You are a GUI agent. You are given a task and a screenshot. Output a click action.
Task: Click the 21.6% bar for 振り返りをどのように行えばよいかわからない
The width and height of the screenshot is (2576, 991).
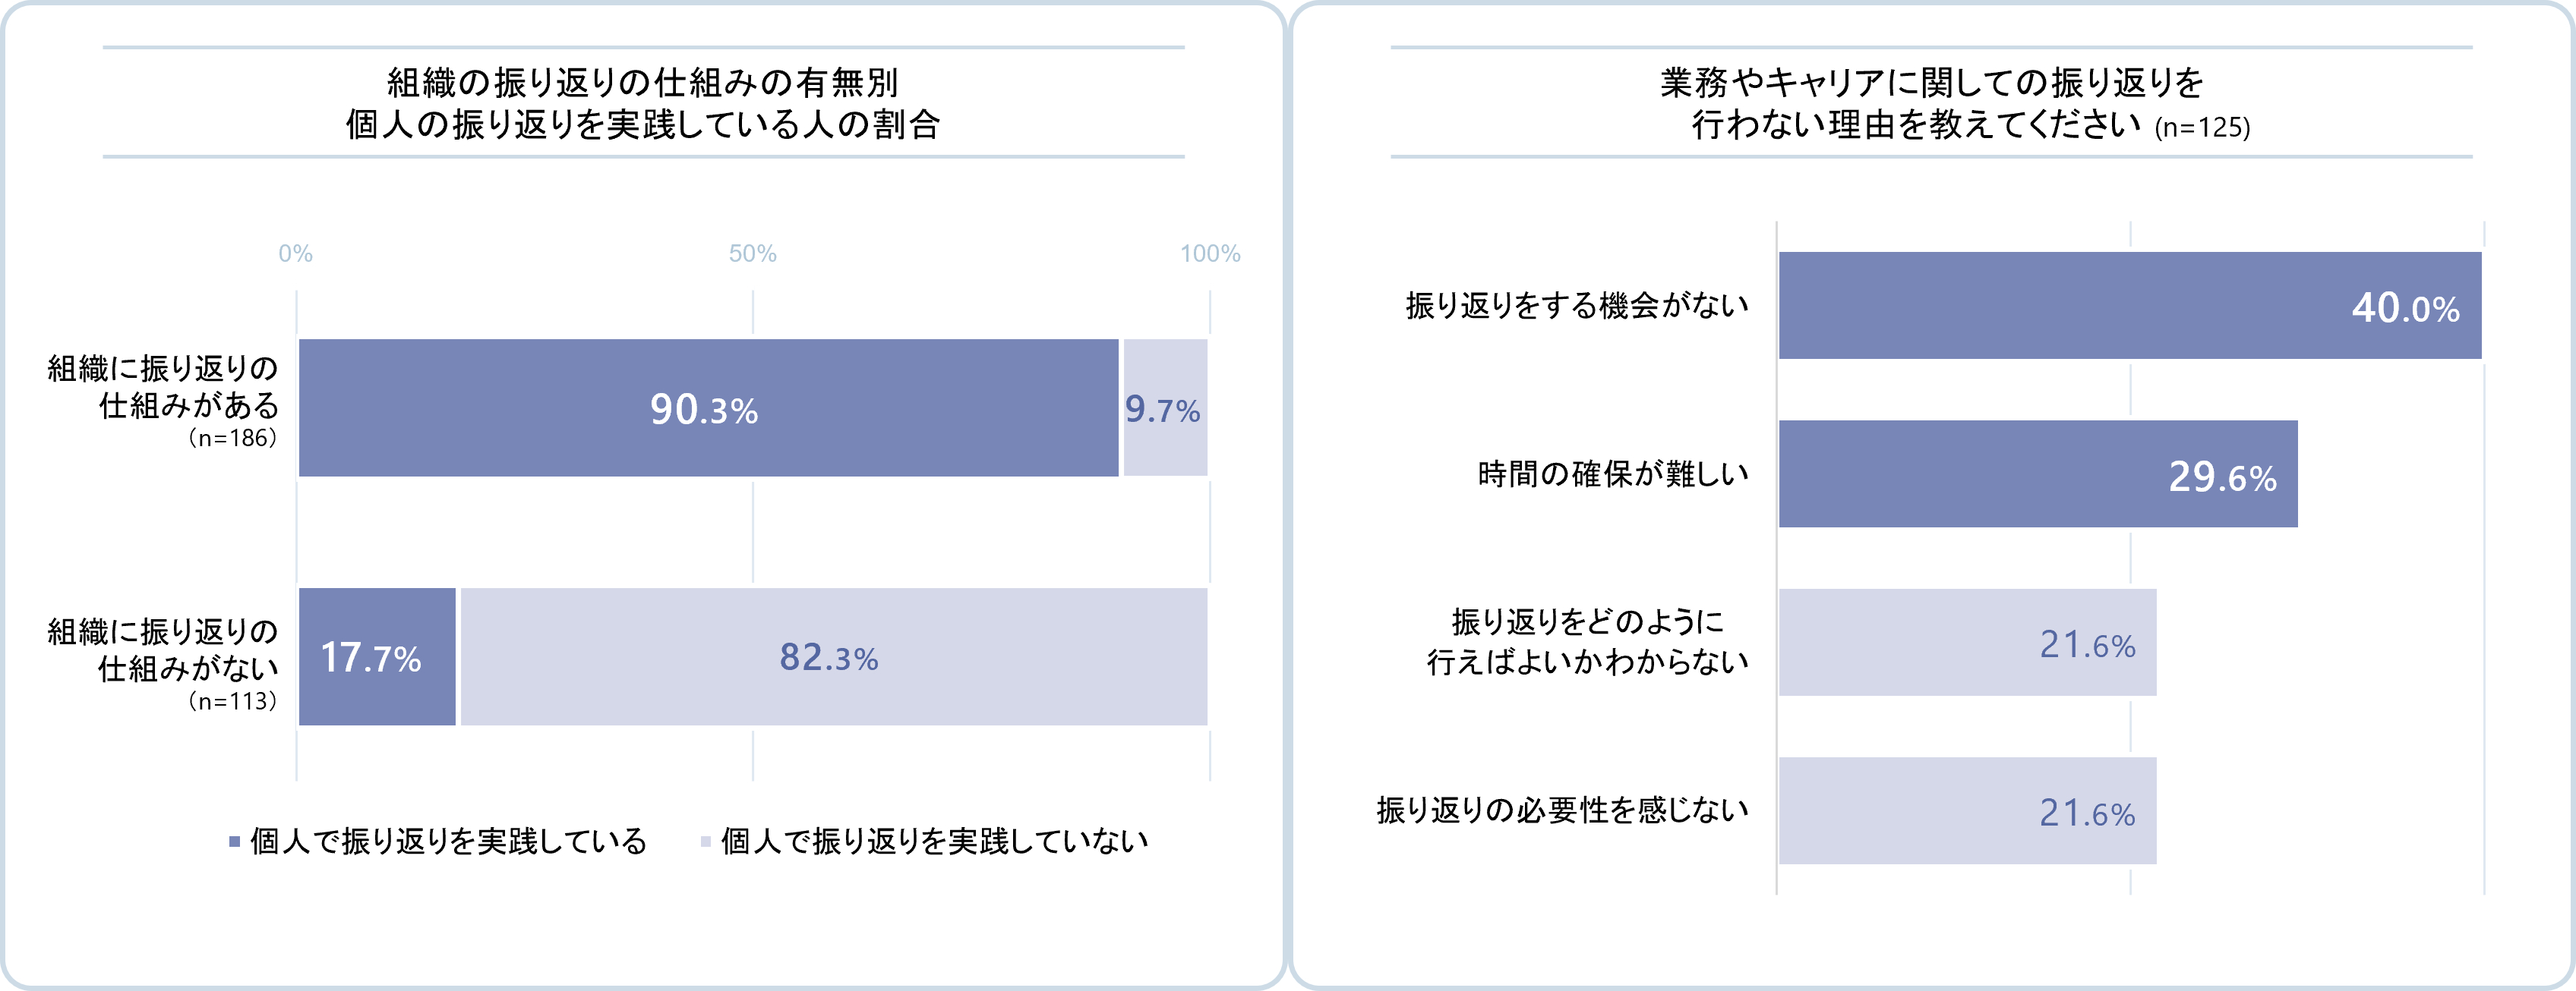point(1967,643)
